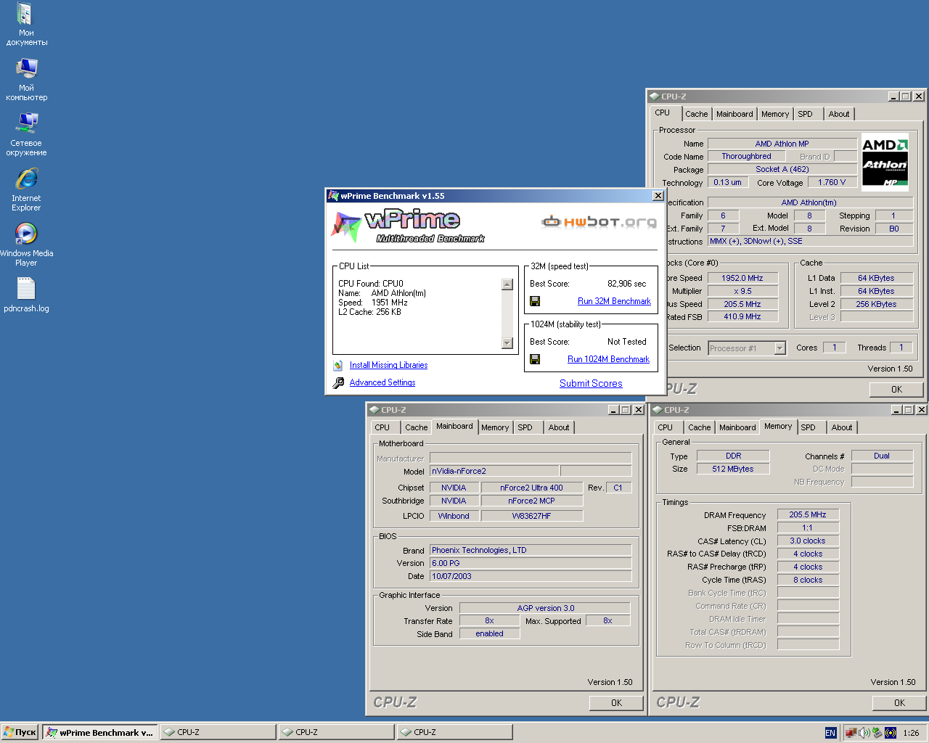The width and height of the screenshot is (929, 743).
Task: Click the nForce2 Ultra 400 chipset value
Action: point(531,488)
